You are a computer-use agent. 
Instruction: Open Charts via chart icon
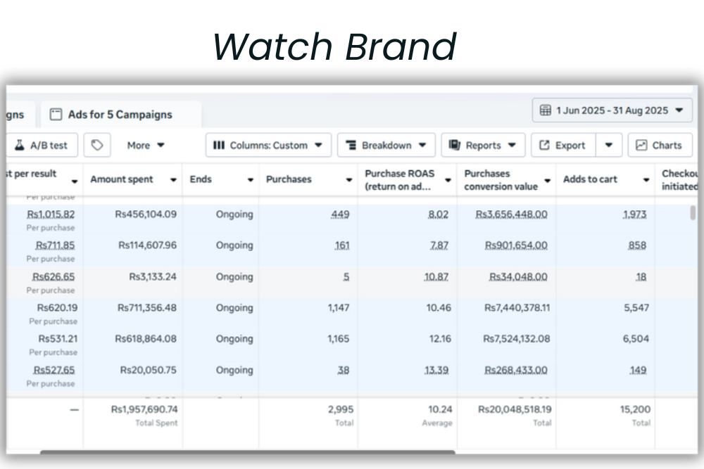tap(641, 146)
